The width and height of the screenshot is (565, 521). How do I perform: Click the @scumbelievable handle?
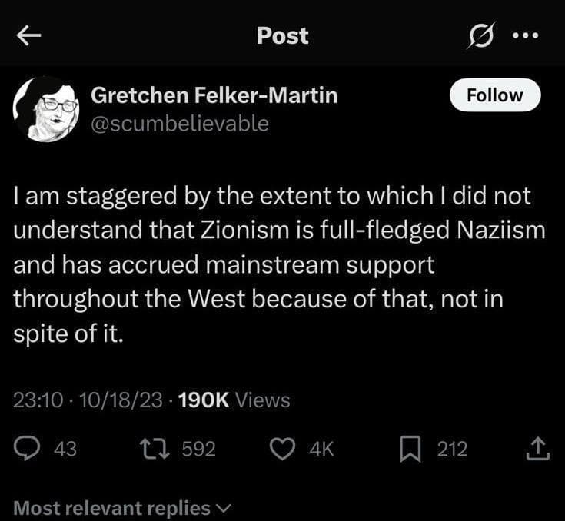coord(180,123)
